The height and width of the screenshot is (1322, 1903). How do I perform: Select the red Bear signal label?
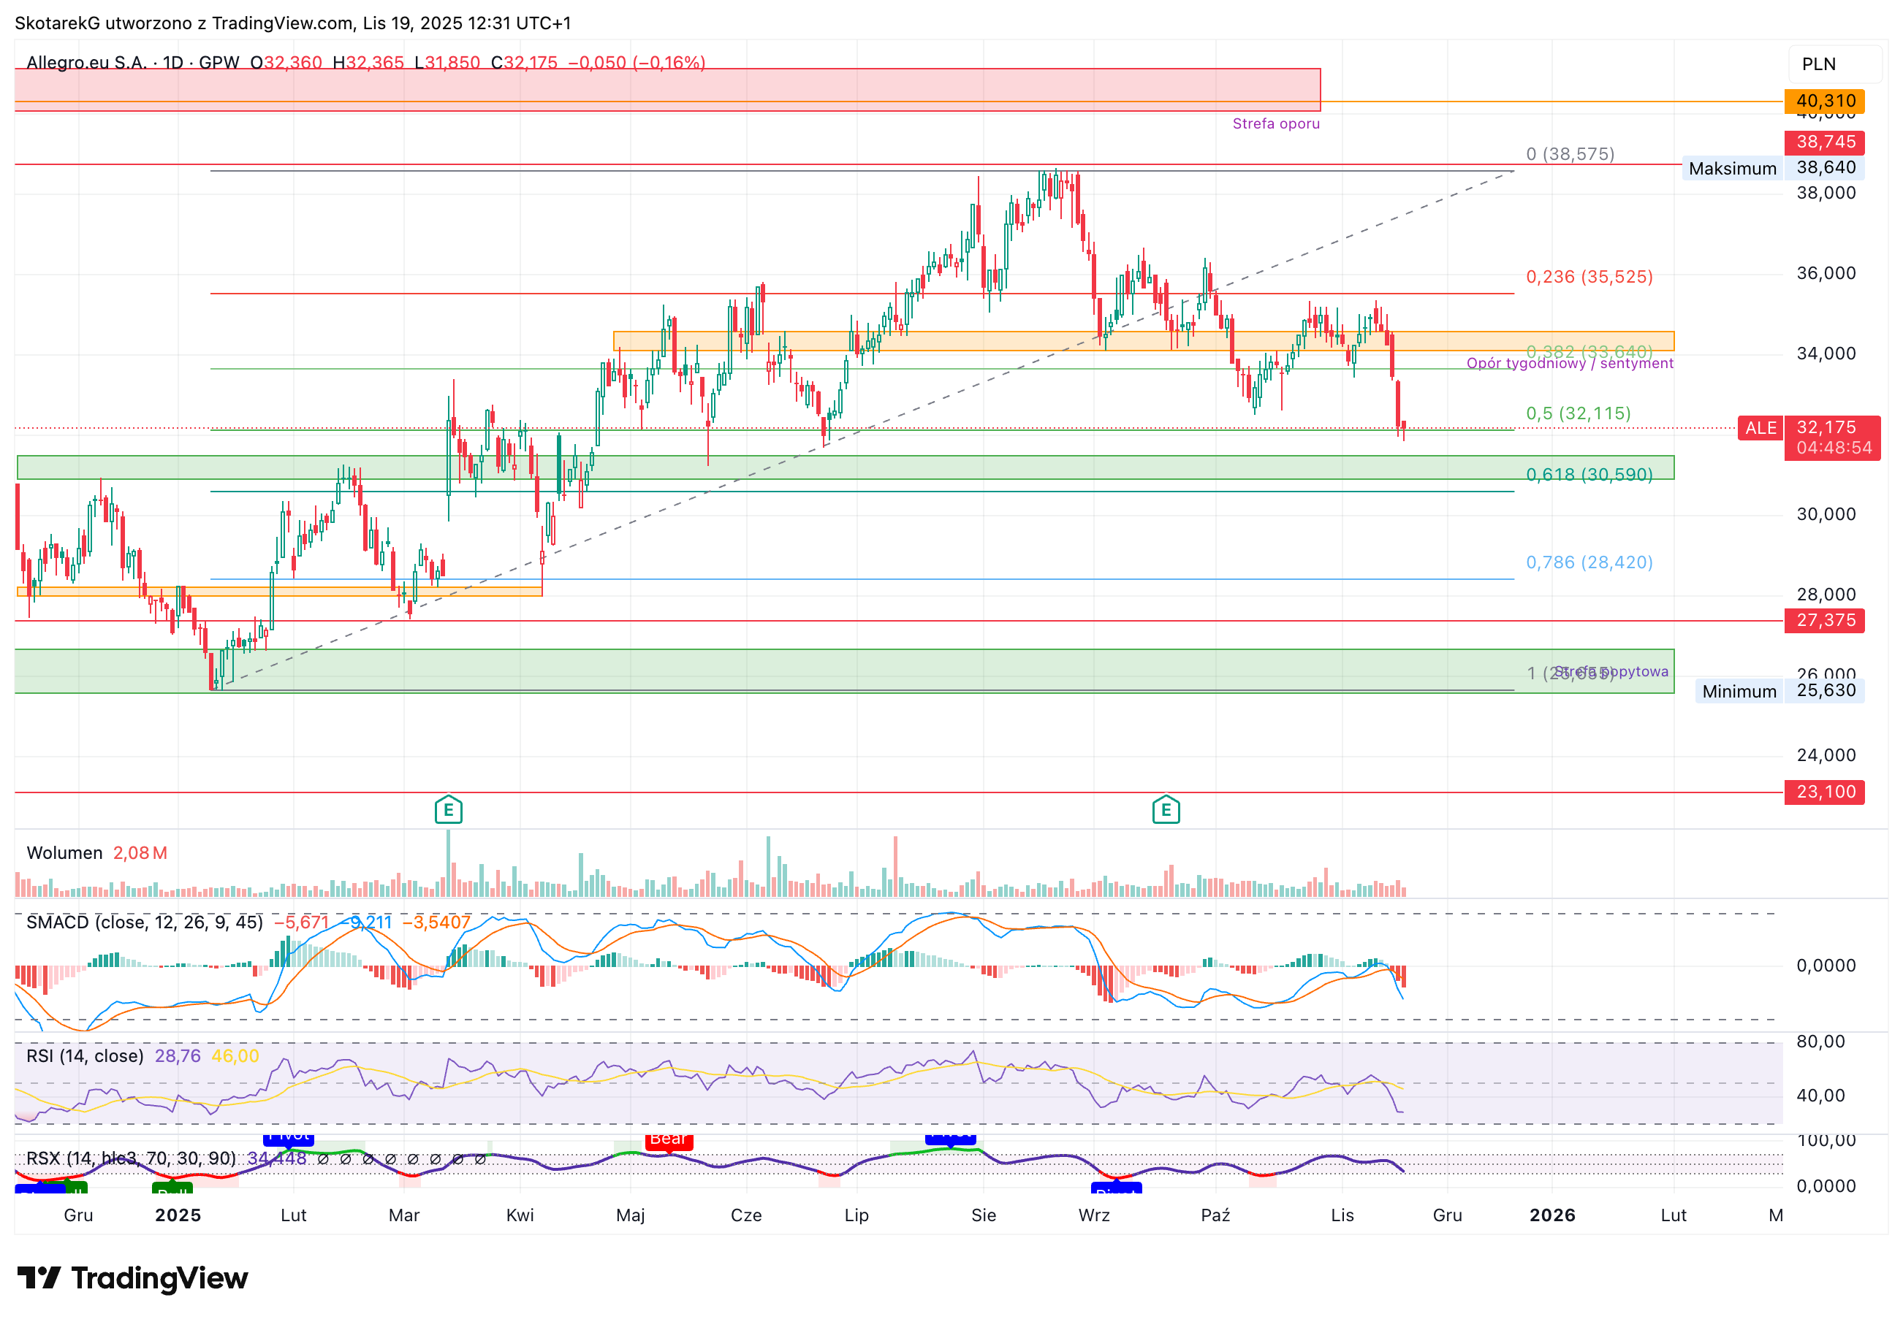coord(668,1140)
